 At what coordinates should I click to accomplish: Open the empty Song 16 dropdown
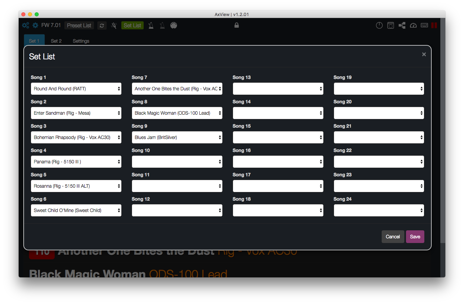[x=278, y=162]
